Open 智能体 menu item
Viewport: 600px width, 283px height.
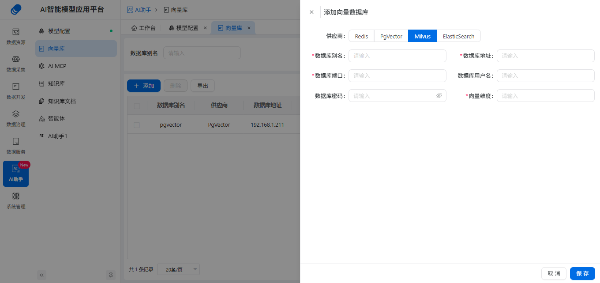(x=76, y=118)
